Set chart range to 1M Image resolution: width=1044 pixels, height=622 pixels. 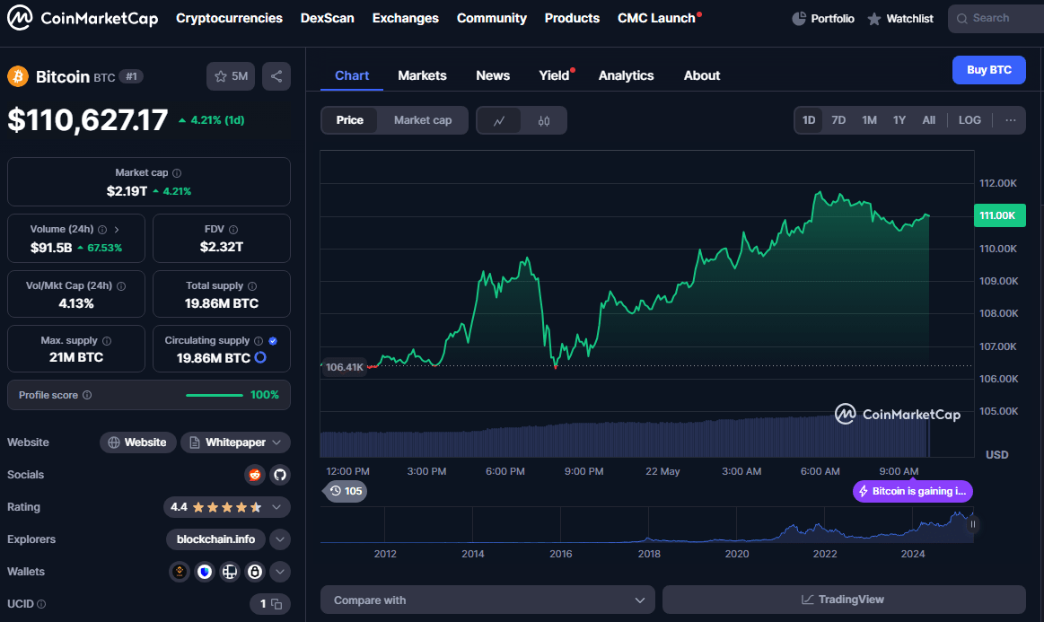click(x=870, y=120)
